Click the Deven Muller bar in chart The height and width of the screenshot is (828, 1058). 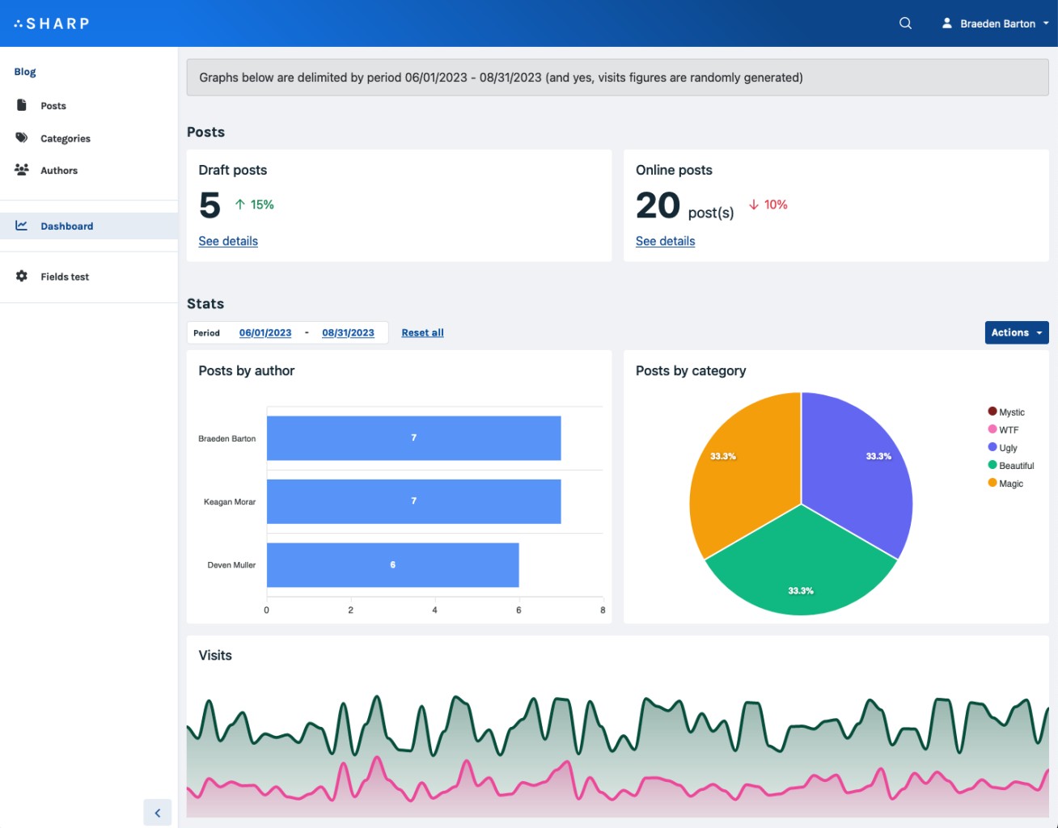click(x=392, y=564)
